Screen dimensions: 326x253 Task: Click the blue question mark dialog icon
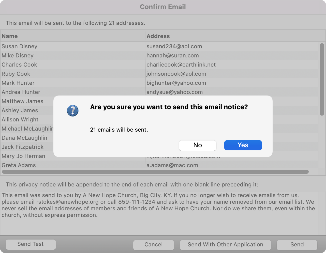coord(72,111)
